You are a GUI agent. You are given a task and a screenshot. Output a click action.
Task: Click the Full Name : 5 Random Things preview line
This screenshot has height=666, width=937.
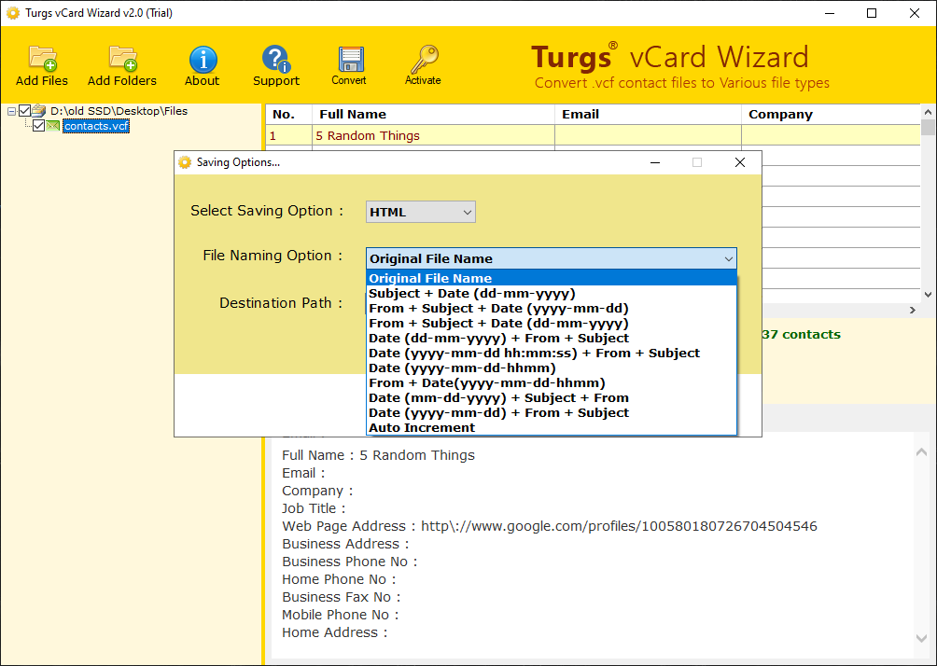click(x=378, y=455)
